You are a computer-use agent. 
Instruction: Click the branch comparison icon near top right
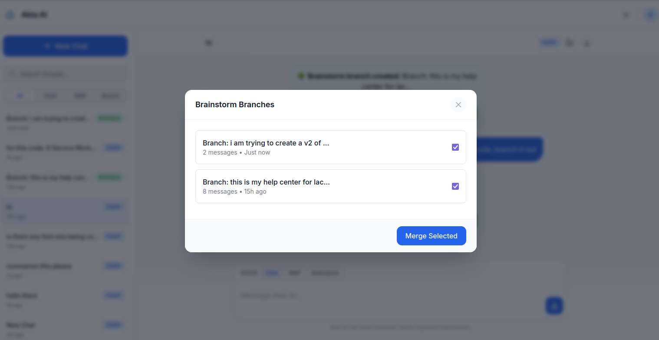(x=569, y=43)
